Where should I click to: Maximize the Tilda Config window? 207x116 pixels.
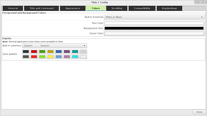click(x=200, y=2)
